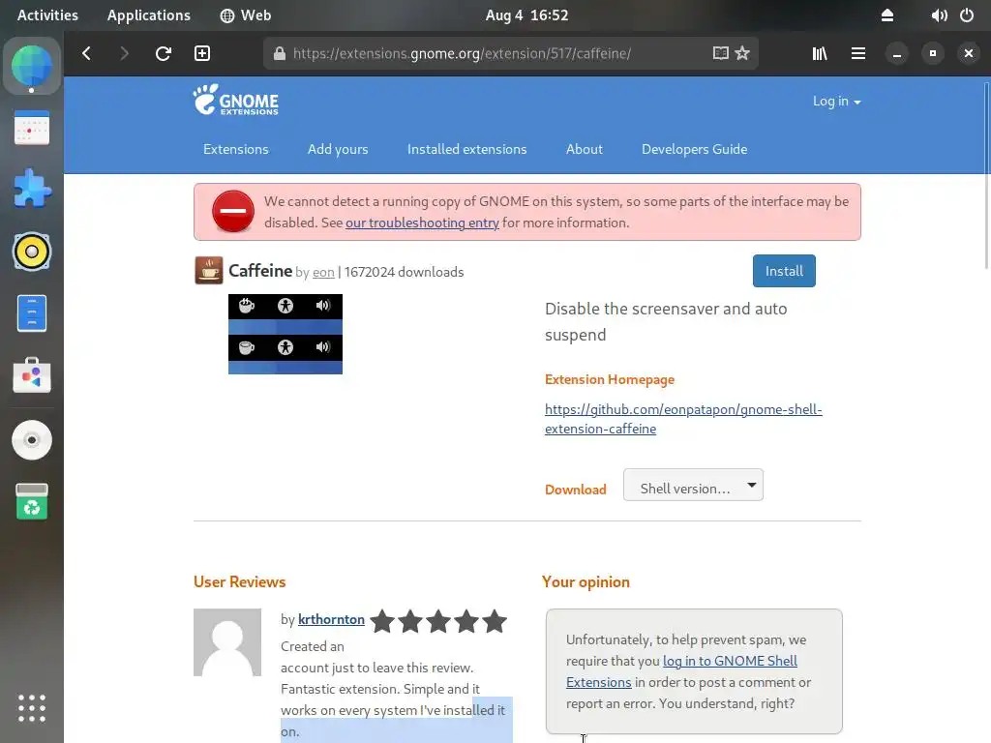Click 'Disable the screensaver and auto suspend' description
This screenshot has height=743, width=991.
666,321
